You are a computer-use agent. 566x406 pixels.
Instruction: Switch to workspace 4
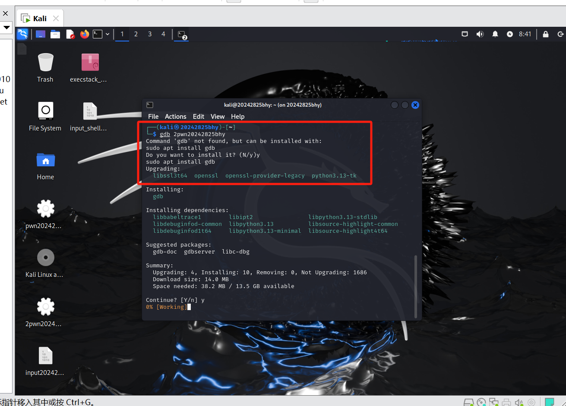(x=163, y=34)
